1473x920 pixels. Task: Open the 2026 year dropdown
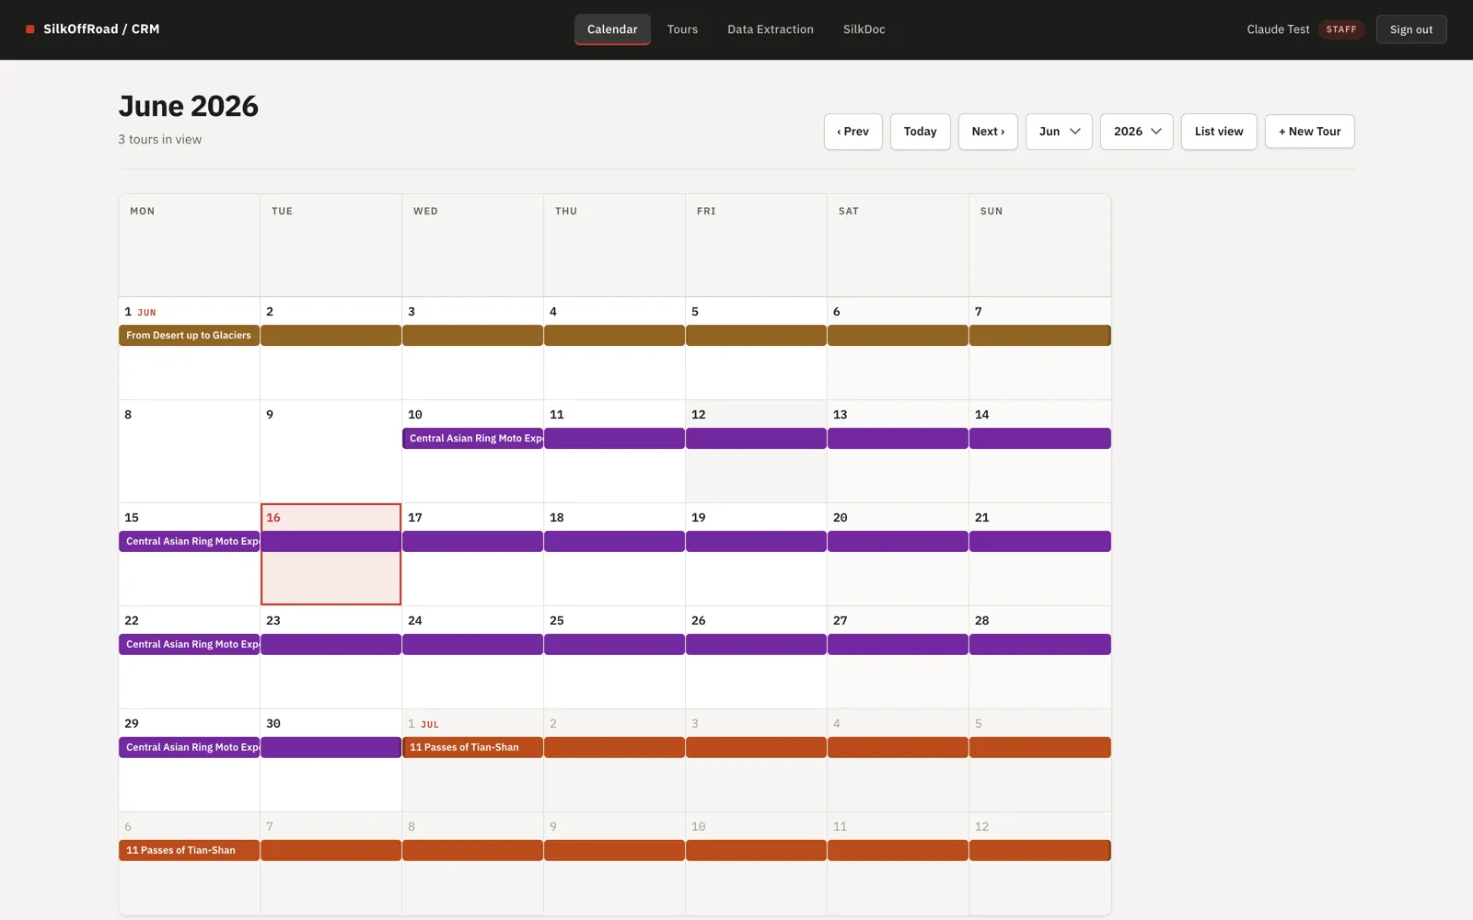[1137, 132]
